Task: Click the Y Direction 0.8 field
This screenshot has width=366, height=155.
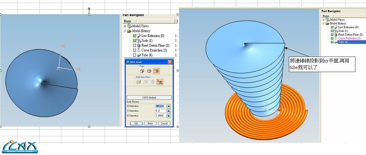Action: click(161, 111)
